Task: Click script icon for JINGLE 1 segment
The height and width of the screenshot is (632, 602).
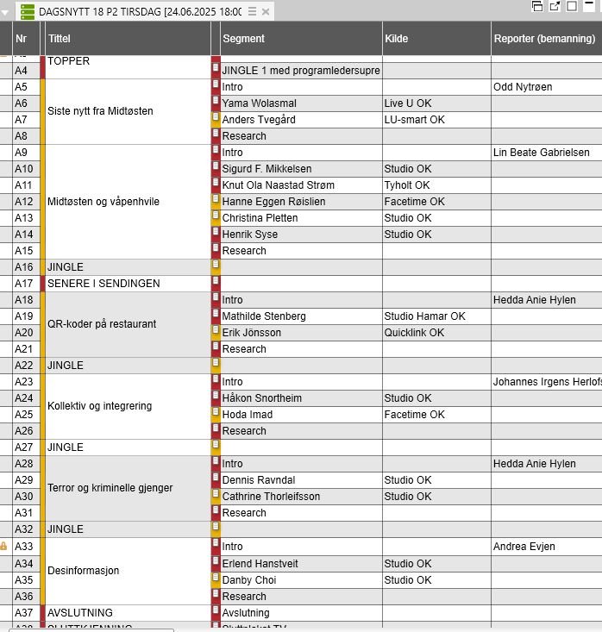Action: coord(216,68)
